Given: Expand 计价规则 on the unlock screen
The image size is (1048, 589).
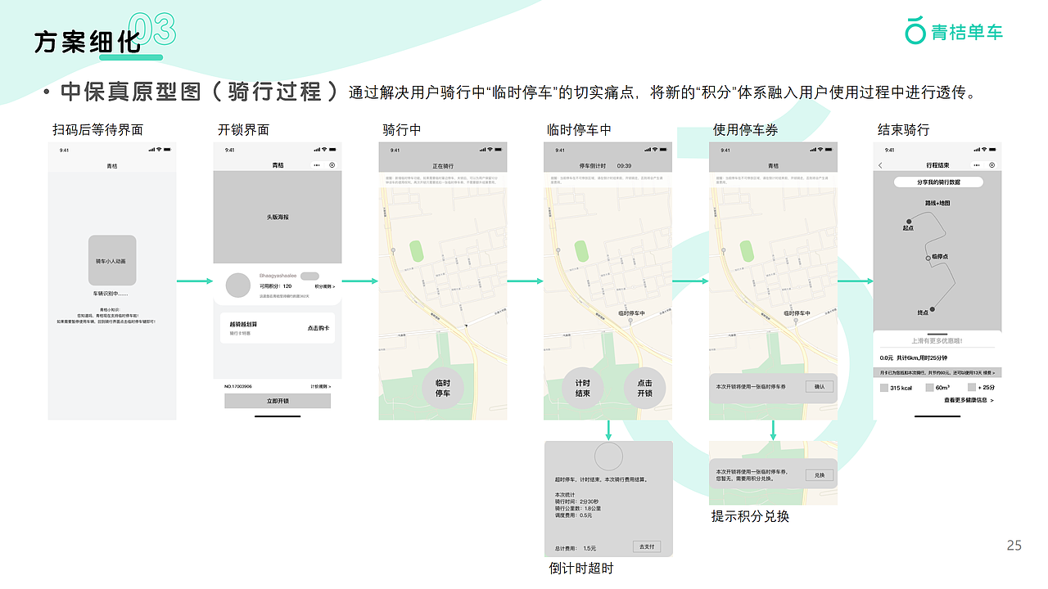Looking at the screenshot, I should [320, 385].
